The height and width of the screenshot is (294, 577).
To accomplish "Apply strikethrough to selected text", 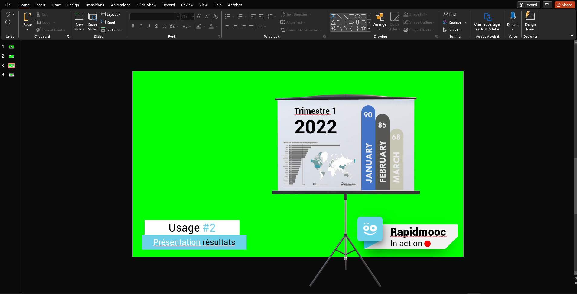I will 164,26.
